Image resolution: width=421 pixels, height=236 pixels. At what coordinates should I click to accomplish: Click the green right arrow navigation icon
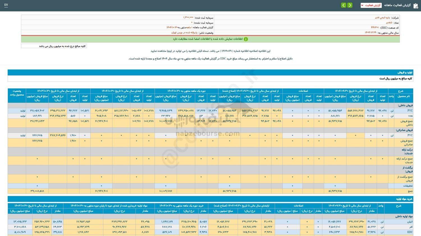[350, 5]
